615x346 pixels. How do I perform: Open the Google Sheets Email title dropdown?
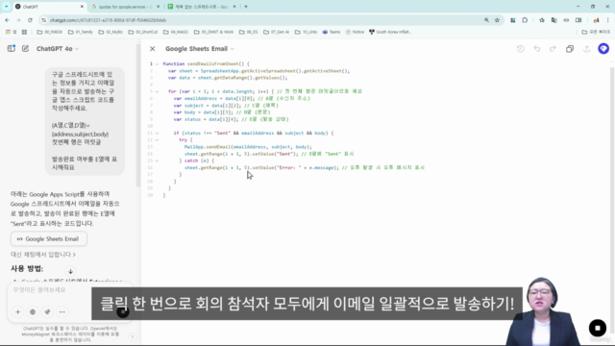[200, 49]
